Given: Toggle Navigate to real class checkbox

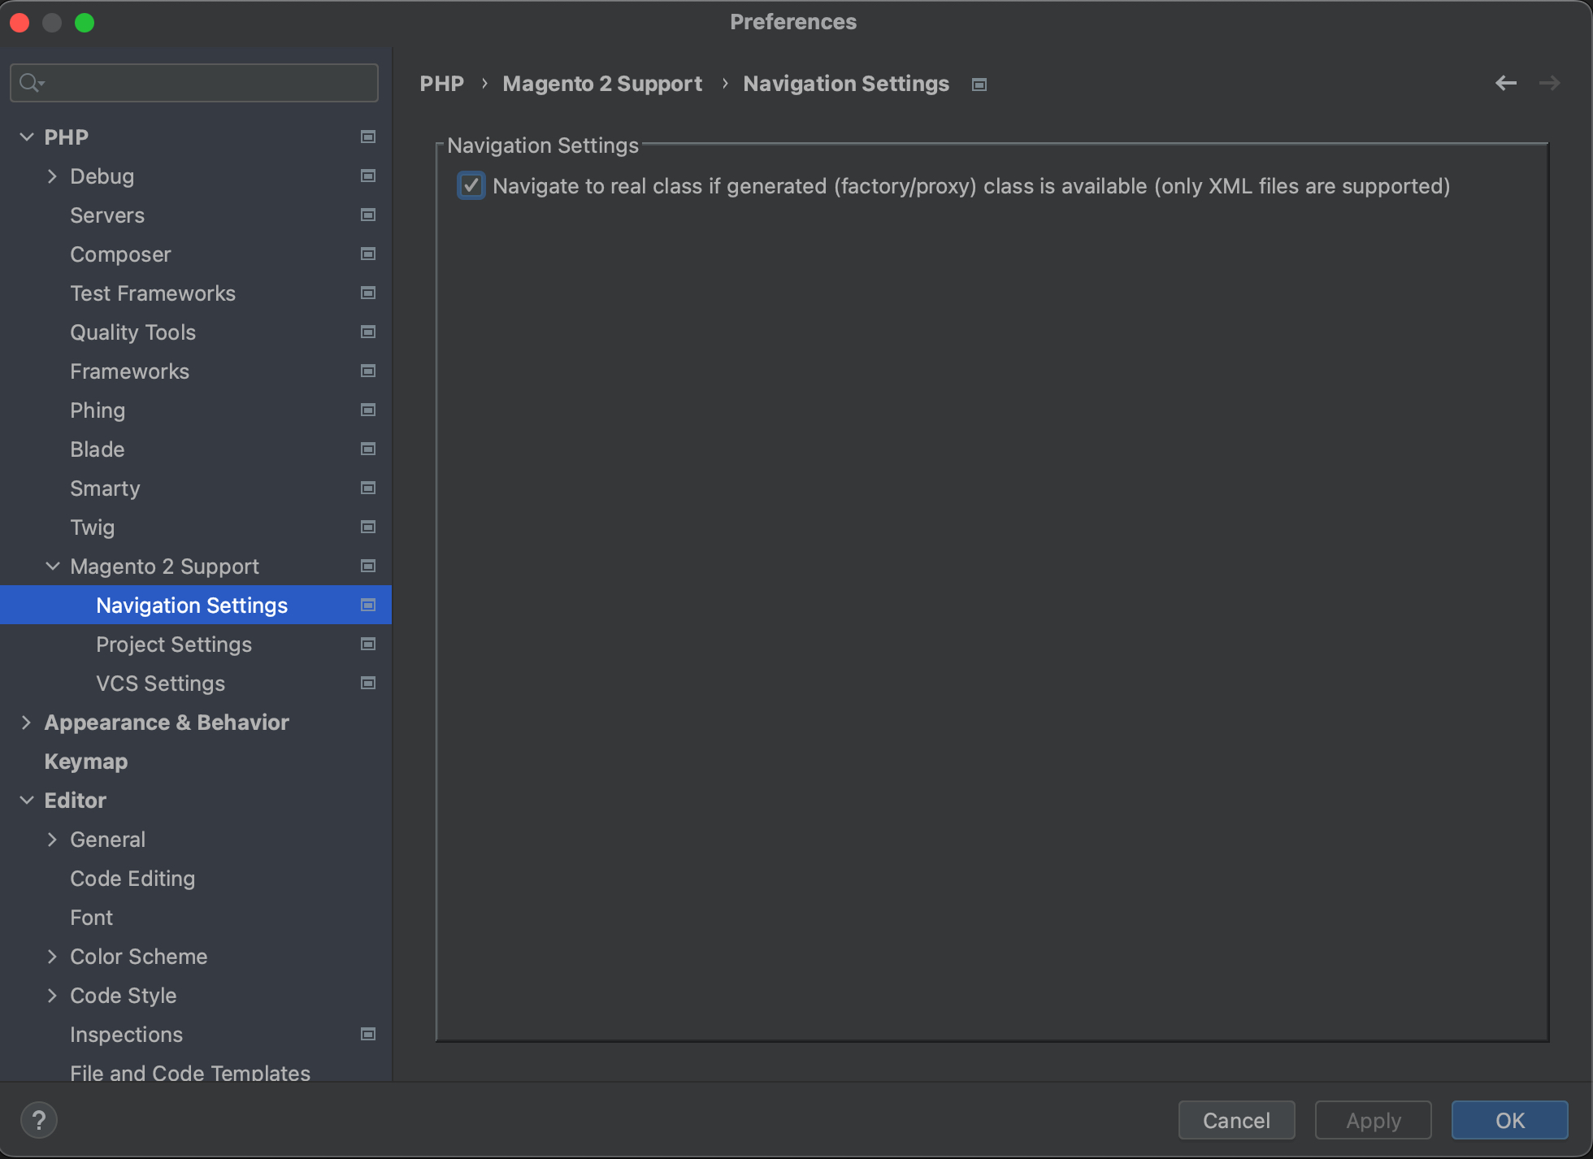Looking at the screenshot, I should 471,186.
